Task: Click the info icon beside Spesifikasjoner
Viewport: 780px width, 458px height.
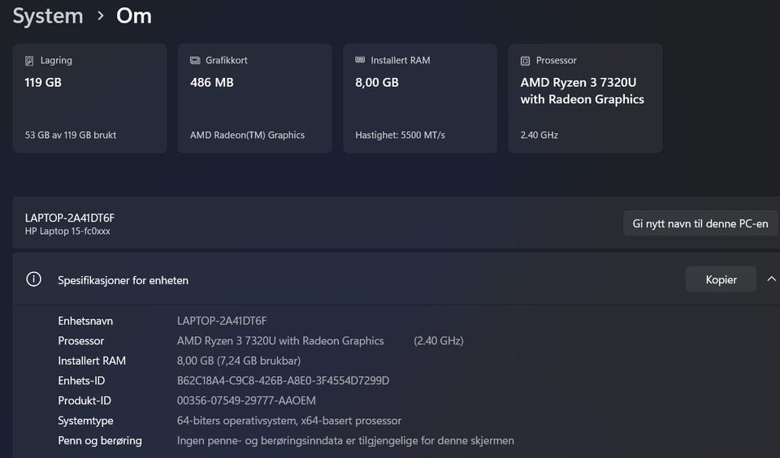Action: click(33, 279)
